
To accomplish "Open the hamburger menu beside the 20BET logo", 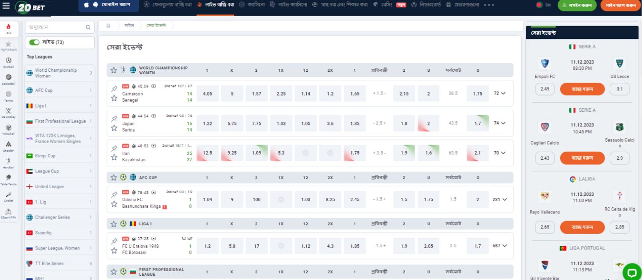I will (x=6, y=7).
